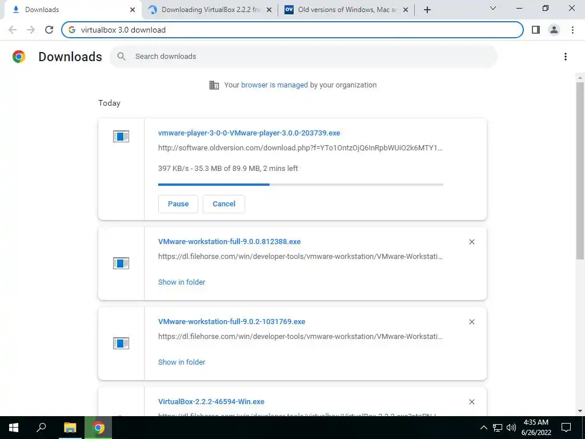The width and height of the screenshot is (585, 439).
Task: Open VirtualBox-2.2.2-46594-Win.exe link
Action: (211, 402)
